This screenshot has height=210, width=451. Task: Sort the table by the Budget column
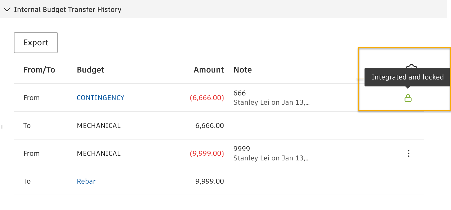tap(90, 70)
